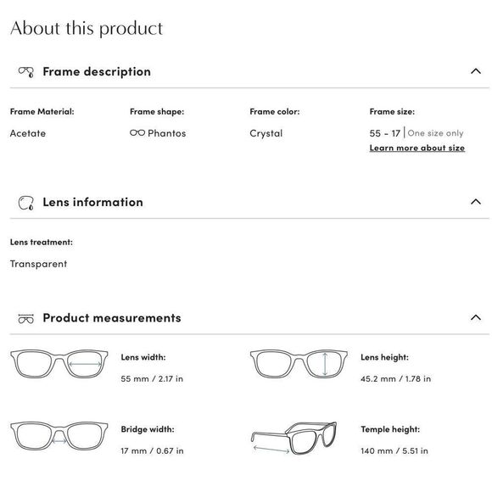
Task: Click the Frame description sunglasses icon
Action: [26, 72]
